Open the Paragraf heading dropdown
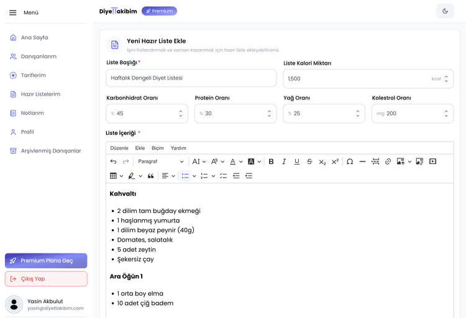This screenshot has height=318, width=466. coord(160,161)
